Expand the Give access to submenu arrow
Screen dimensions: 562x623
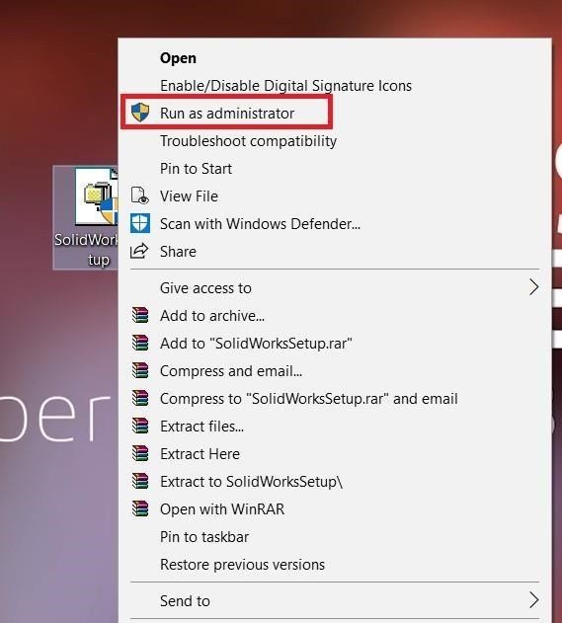[x=533, y=287]
